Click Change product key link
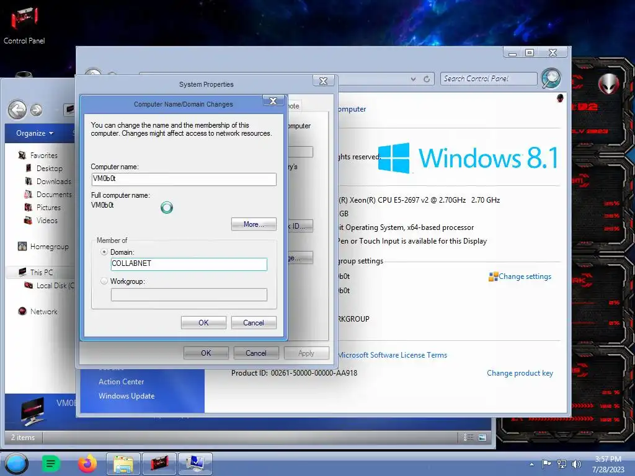635x476 pixels. [x=520, y=372]
